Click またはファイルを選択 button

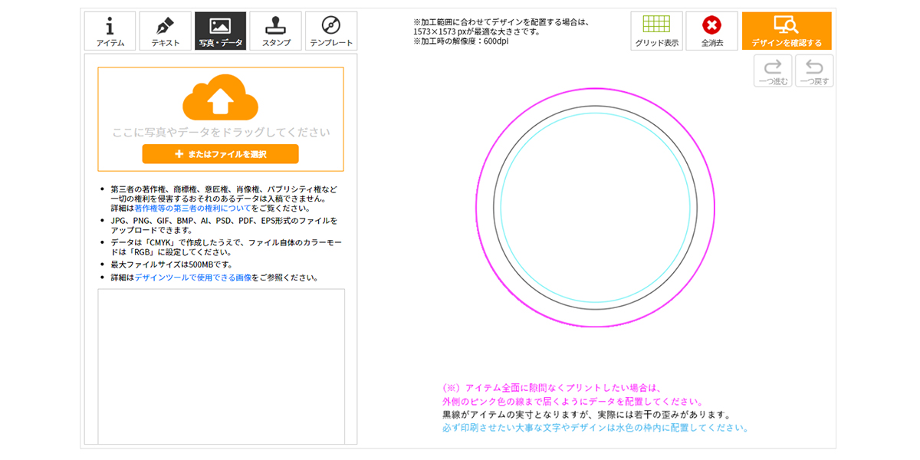pyautogui.click(x=220, y=154)
